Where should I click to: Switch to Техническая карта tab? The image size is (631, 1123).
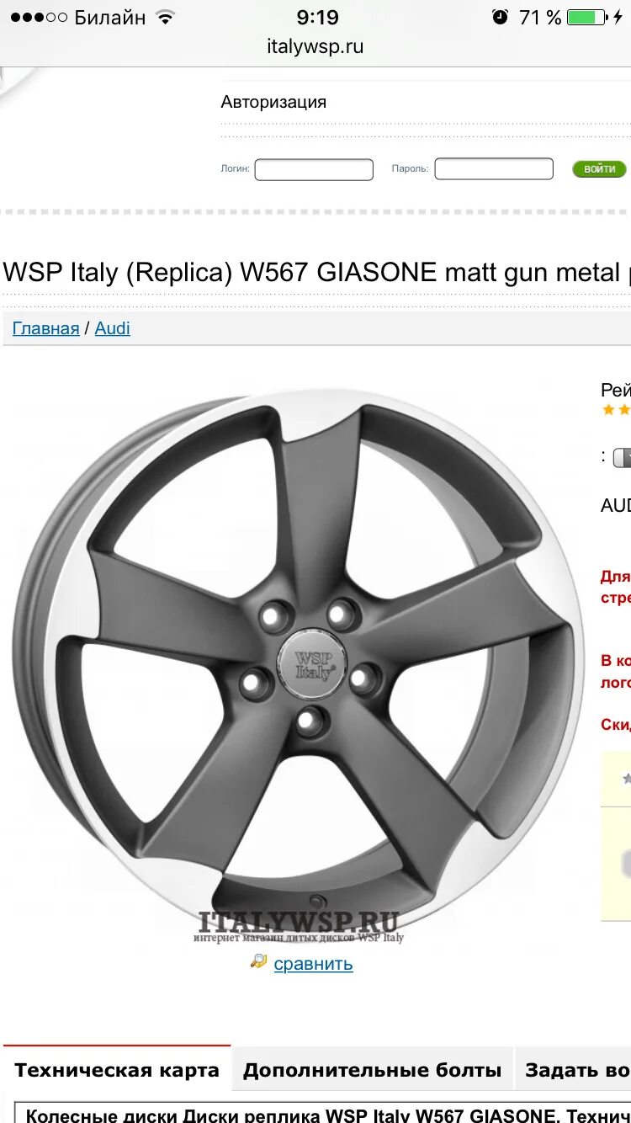click(x=117, y=1071)
